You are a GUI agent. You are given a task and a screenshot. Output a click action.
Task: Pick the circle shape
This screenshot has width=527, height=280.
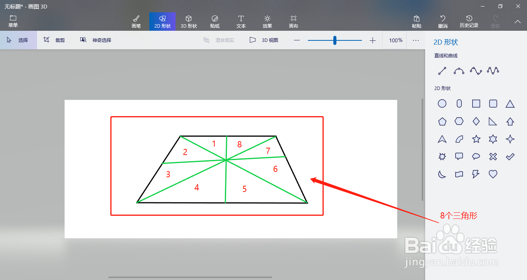tap(442, 103)
